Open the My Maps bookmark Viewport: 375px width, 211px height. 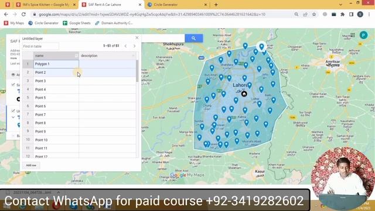(x=14, y=23)
